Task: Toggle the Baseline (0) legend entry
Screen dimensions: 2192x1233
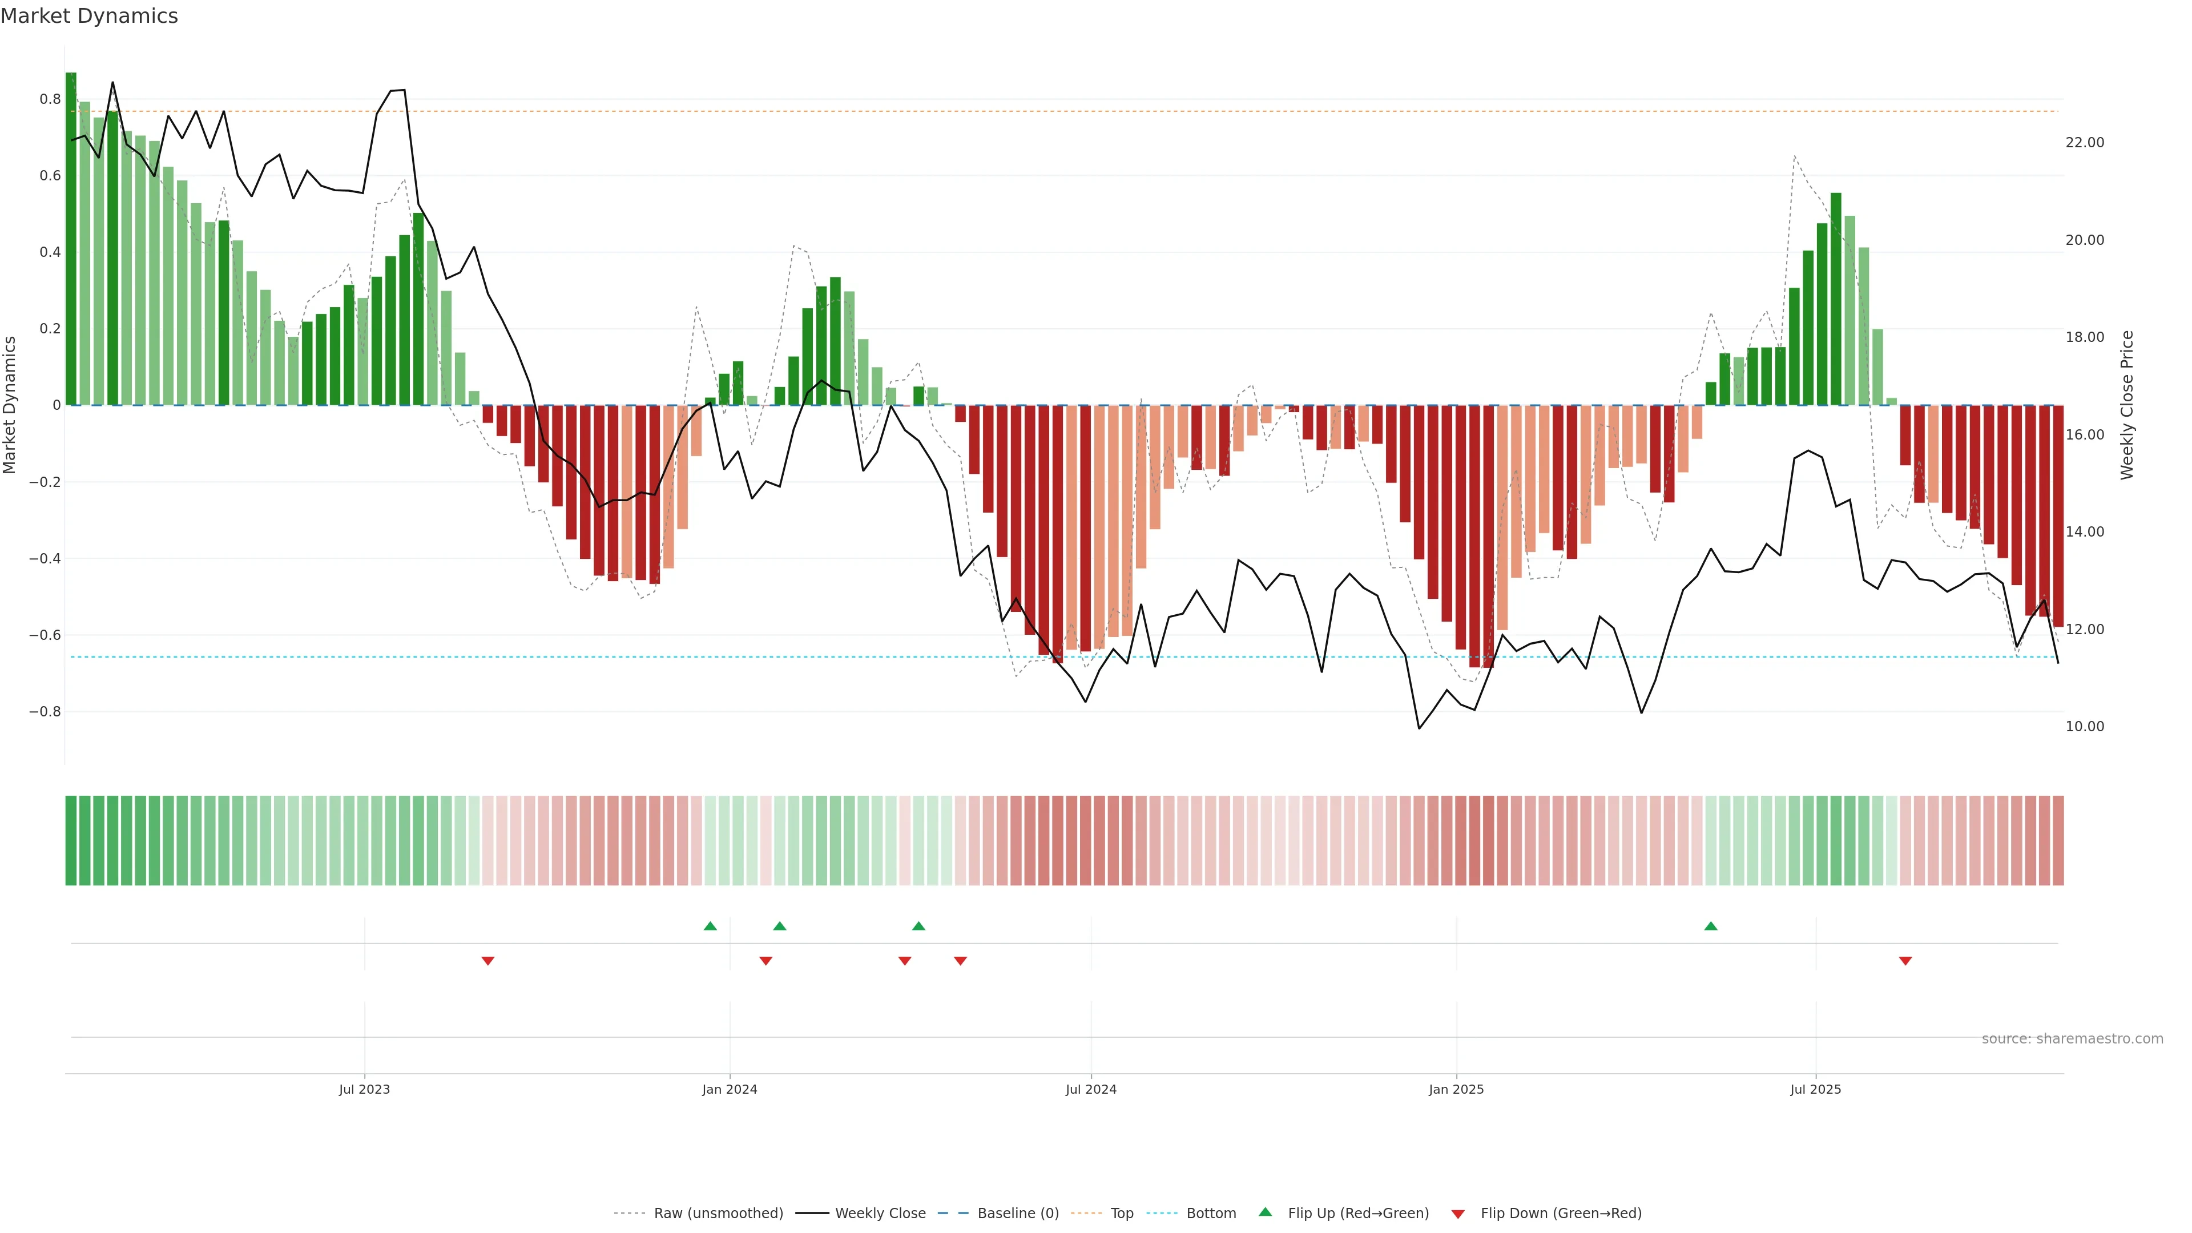Action: click(1018, 1214)
